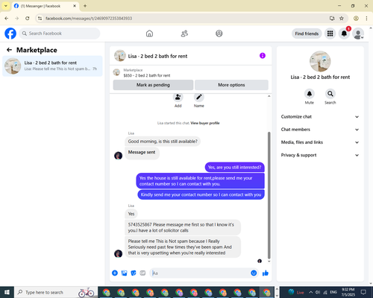Add people using the Add icon
373x298 pixels.
(178, 97)
